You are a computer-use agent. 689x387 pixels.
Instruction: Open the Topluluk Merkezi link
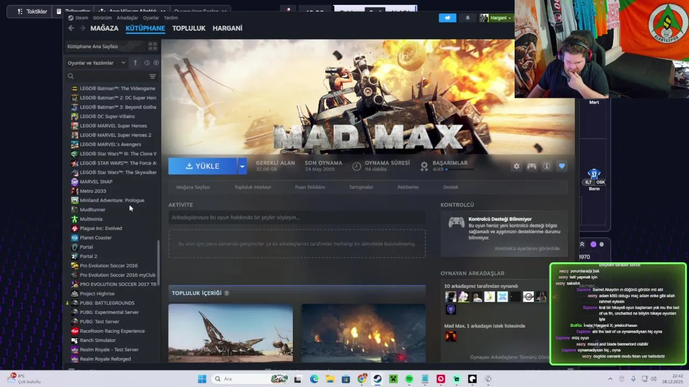coord(252,187)
